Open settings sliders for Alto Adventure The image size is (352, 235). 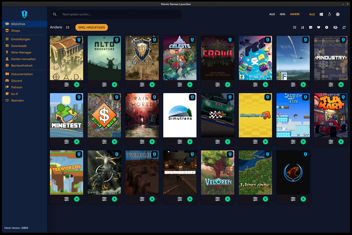pyautogui.click(x=104, y=85)
